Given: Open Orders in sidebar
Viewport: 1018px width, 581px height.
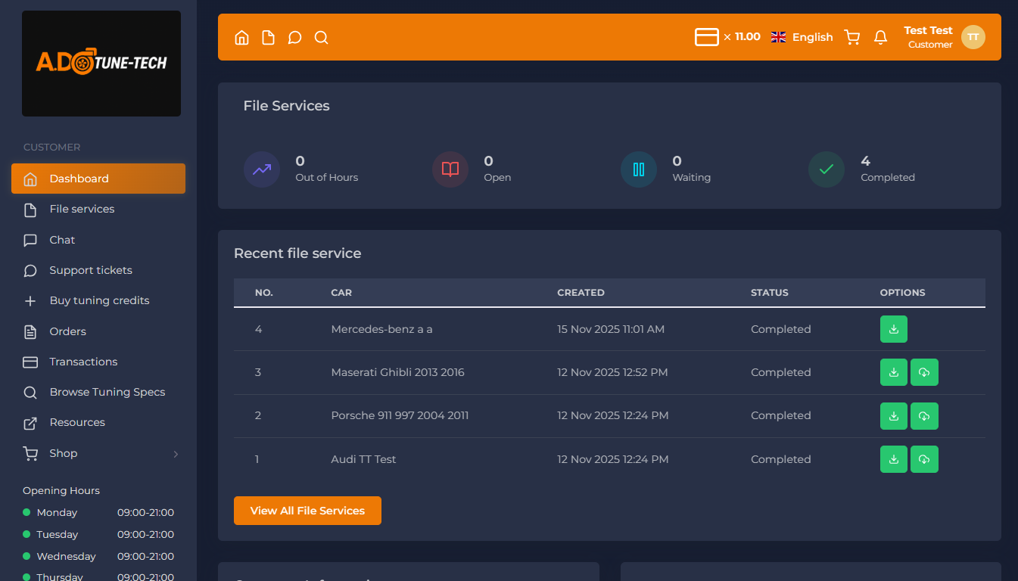Looking at the screenshot, I should tap(98, 331).
